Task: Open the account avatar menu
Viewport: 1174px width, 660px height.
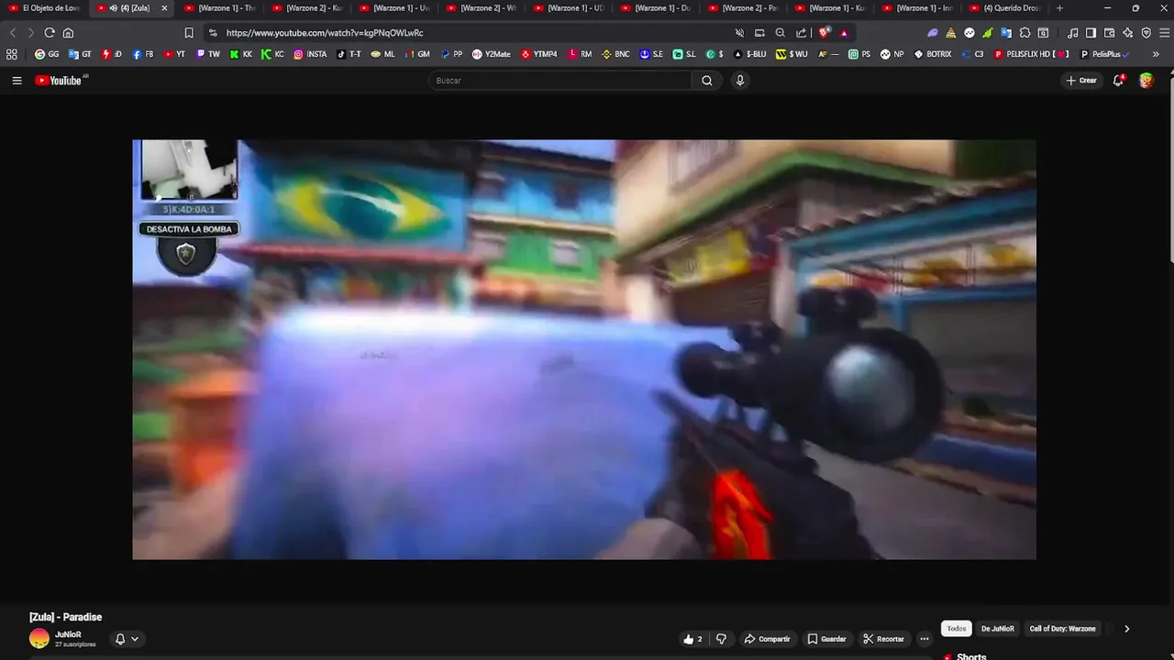Action: tap(1146, 81)
